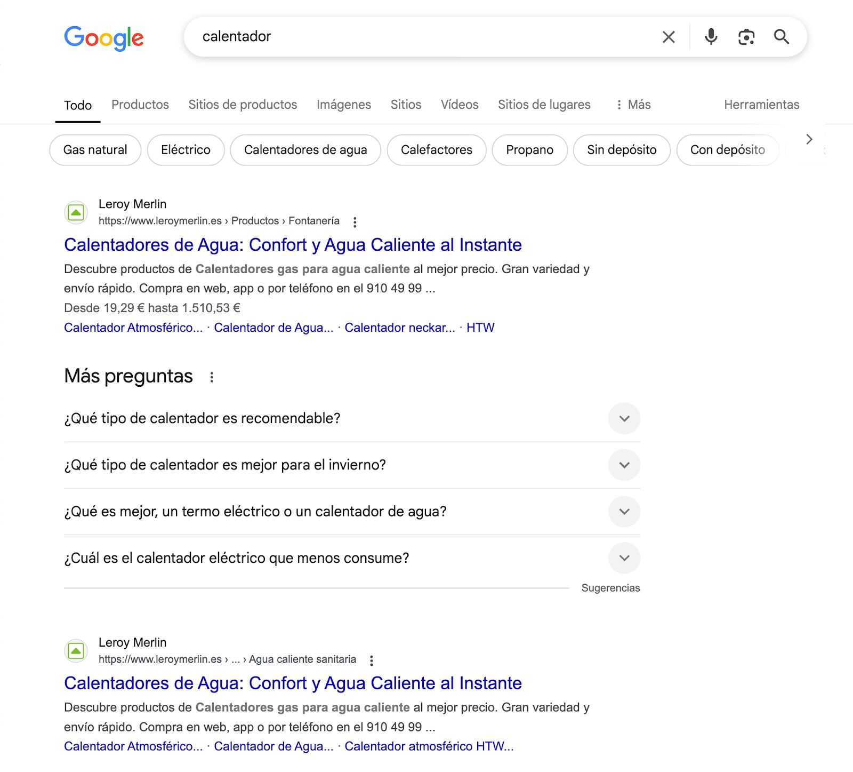The width and height of the screenshot is (853, 772).
Task: Expand question about recommended calentador type
Action: click(624, 418)
